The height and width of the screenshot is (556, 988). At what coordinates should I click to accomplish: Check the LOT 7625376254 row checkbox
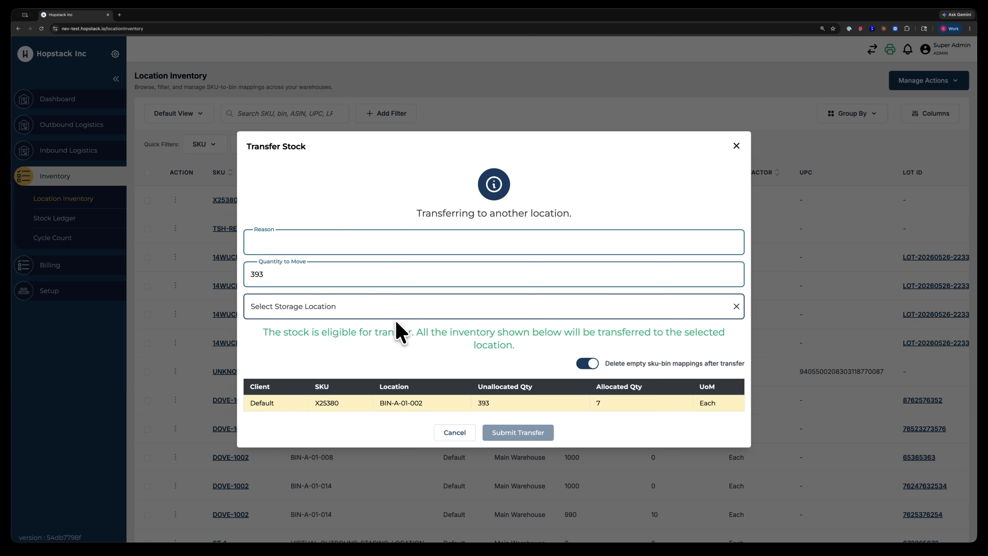147,515
